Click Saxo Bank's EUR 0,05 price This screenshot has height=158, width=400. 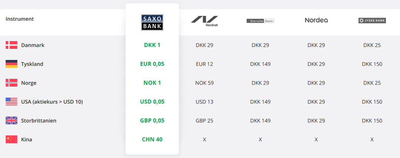(x=152, y=64)
